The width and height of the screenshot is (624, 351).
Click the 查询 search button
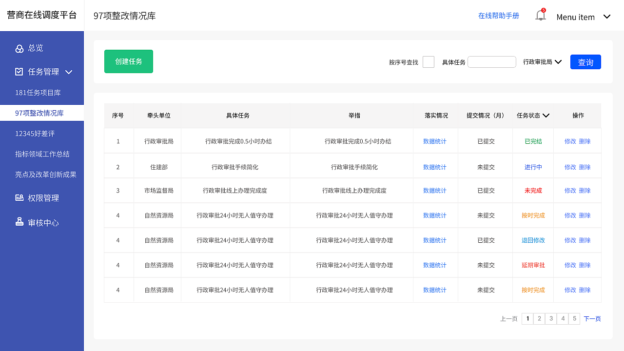(585, 62)
